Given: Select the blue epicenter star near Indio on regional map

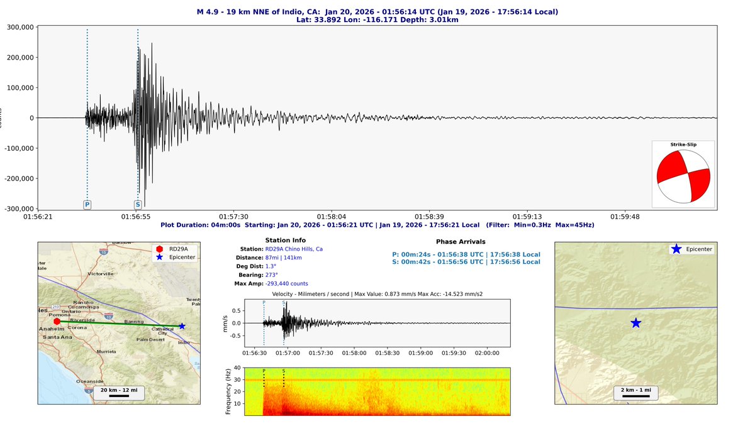Looking at the screenshot, I should 182,326.
